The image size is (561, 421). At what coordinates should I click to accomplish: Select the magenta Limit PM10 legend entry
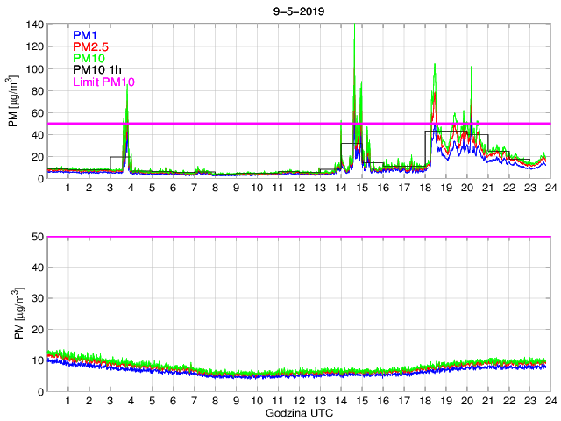(x=103, y=82)
